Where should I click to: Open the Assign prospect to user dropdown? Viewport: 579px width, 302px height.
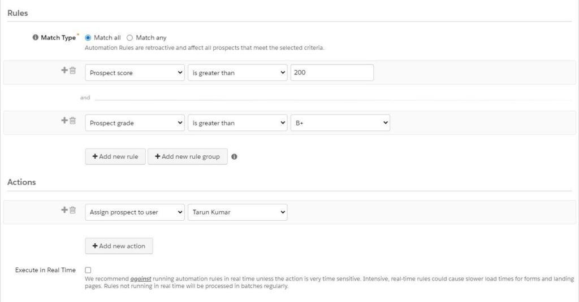(135, 212)
